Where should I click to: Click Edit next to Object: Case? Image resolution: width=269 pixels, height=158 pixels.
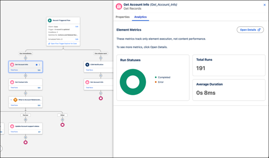77,27
